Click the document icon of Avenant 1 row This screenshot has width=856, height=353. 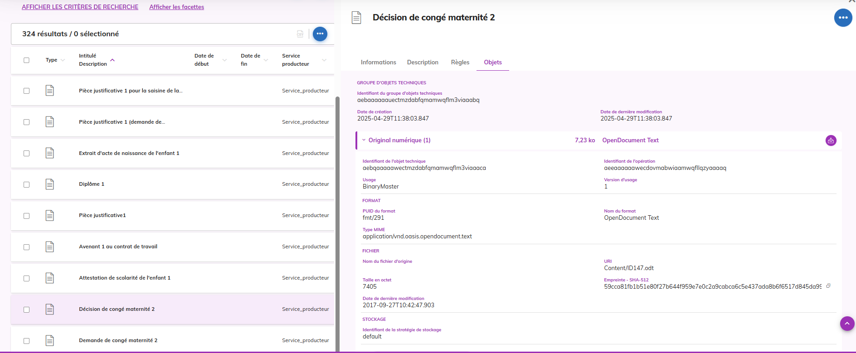(x=50, y=247)
